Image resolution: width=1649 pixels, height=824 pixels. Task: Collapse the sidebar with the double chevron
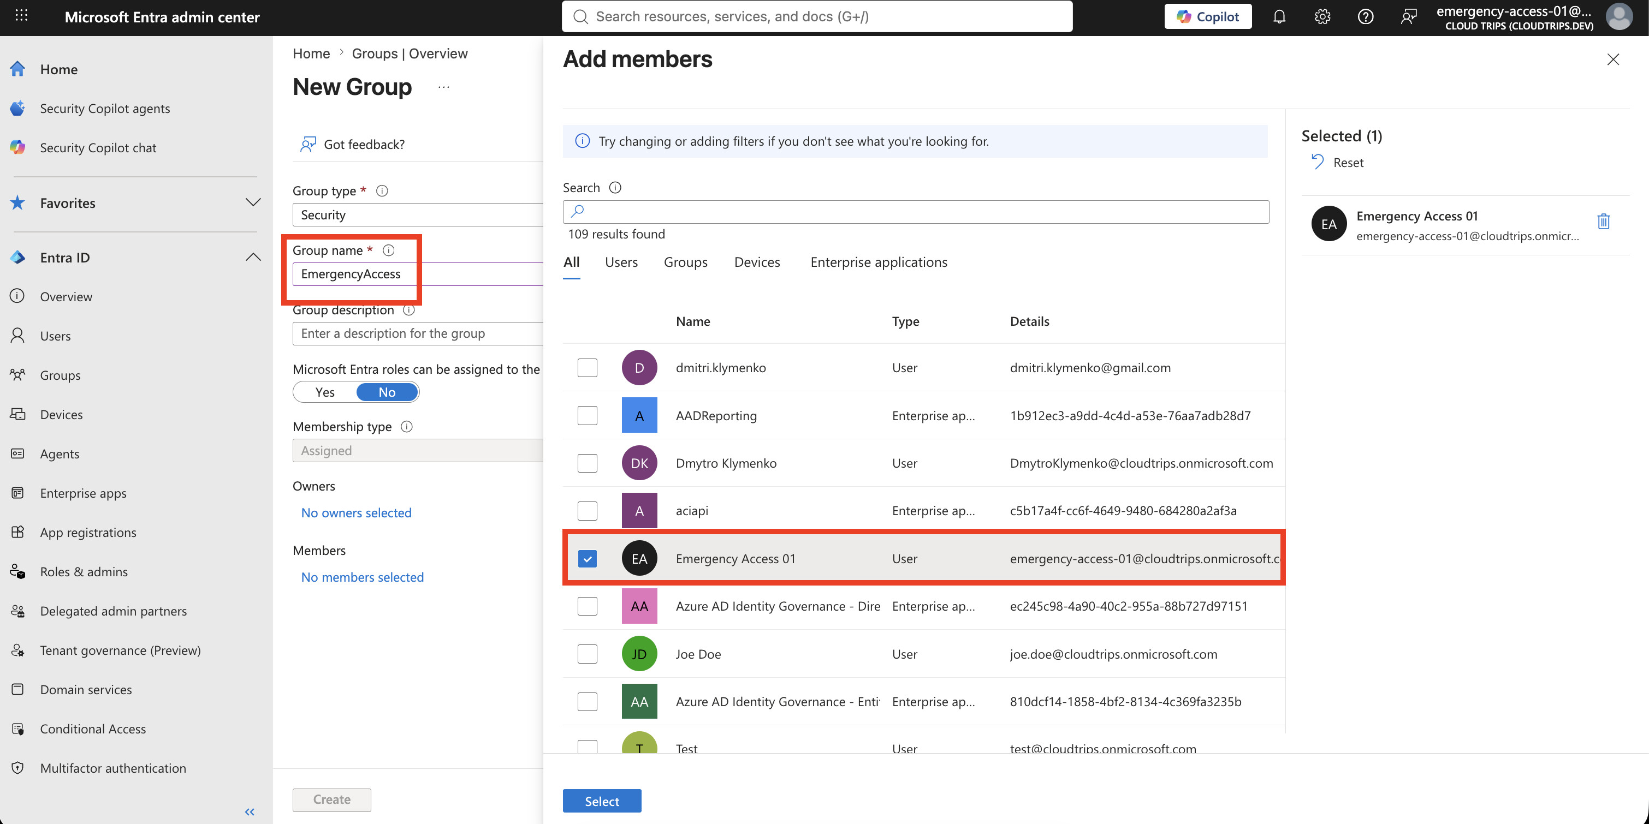click(x=250, y=812)
